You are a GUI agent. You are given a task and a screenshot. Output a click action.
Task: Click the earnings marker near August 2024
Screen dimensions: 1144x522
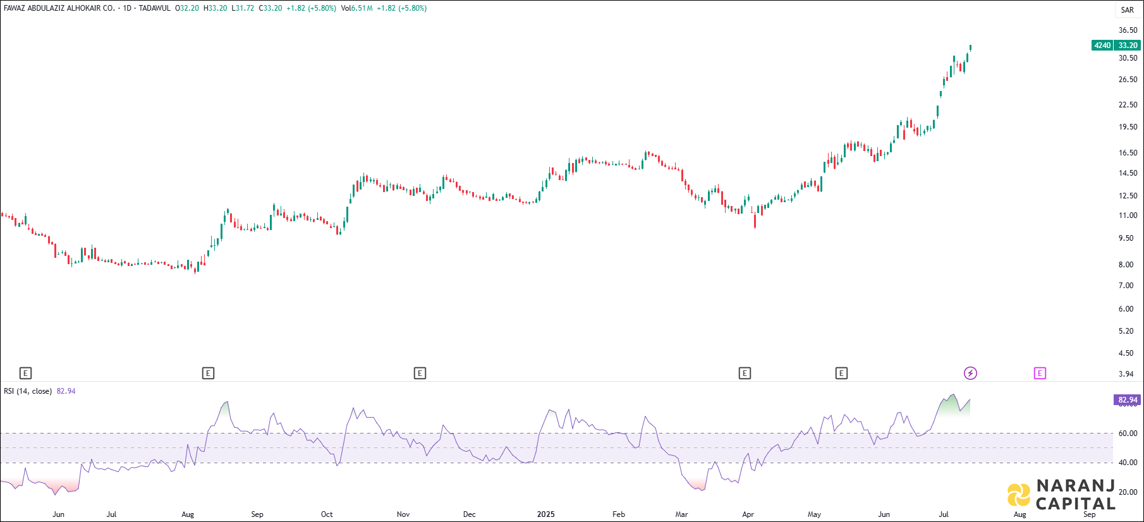tap(208, 373)
